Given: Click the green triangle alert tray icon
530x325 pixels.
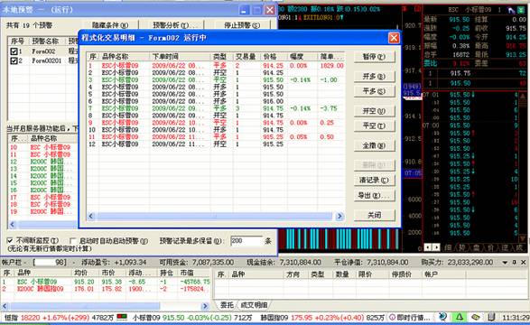Looking at the screenshot, I should tap(460, 317).
